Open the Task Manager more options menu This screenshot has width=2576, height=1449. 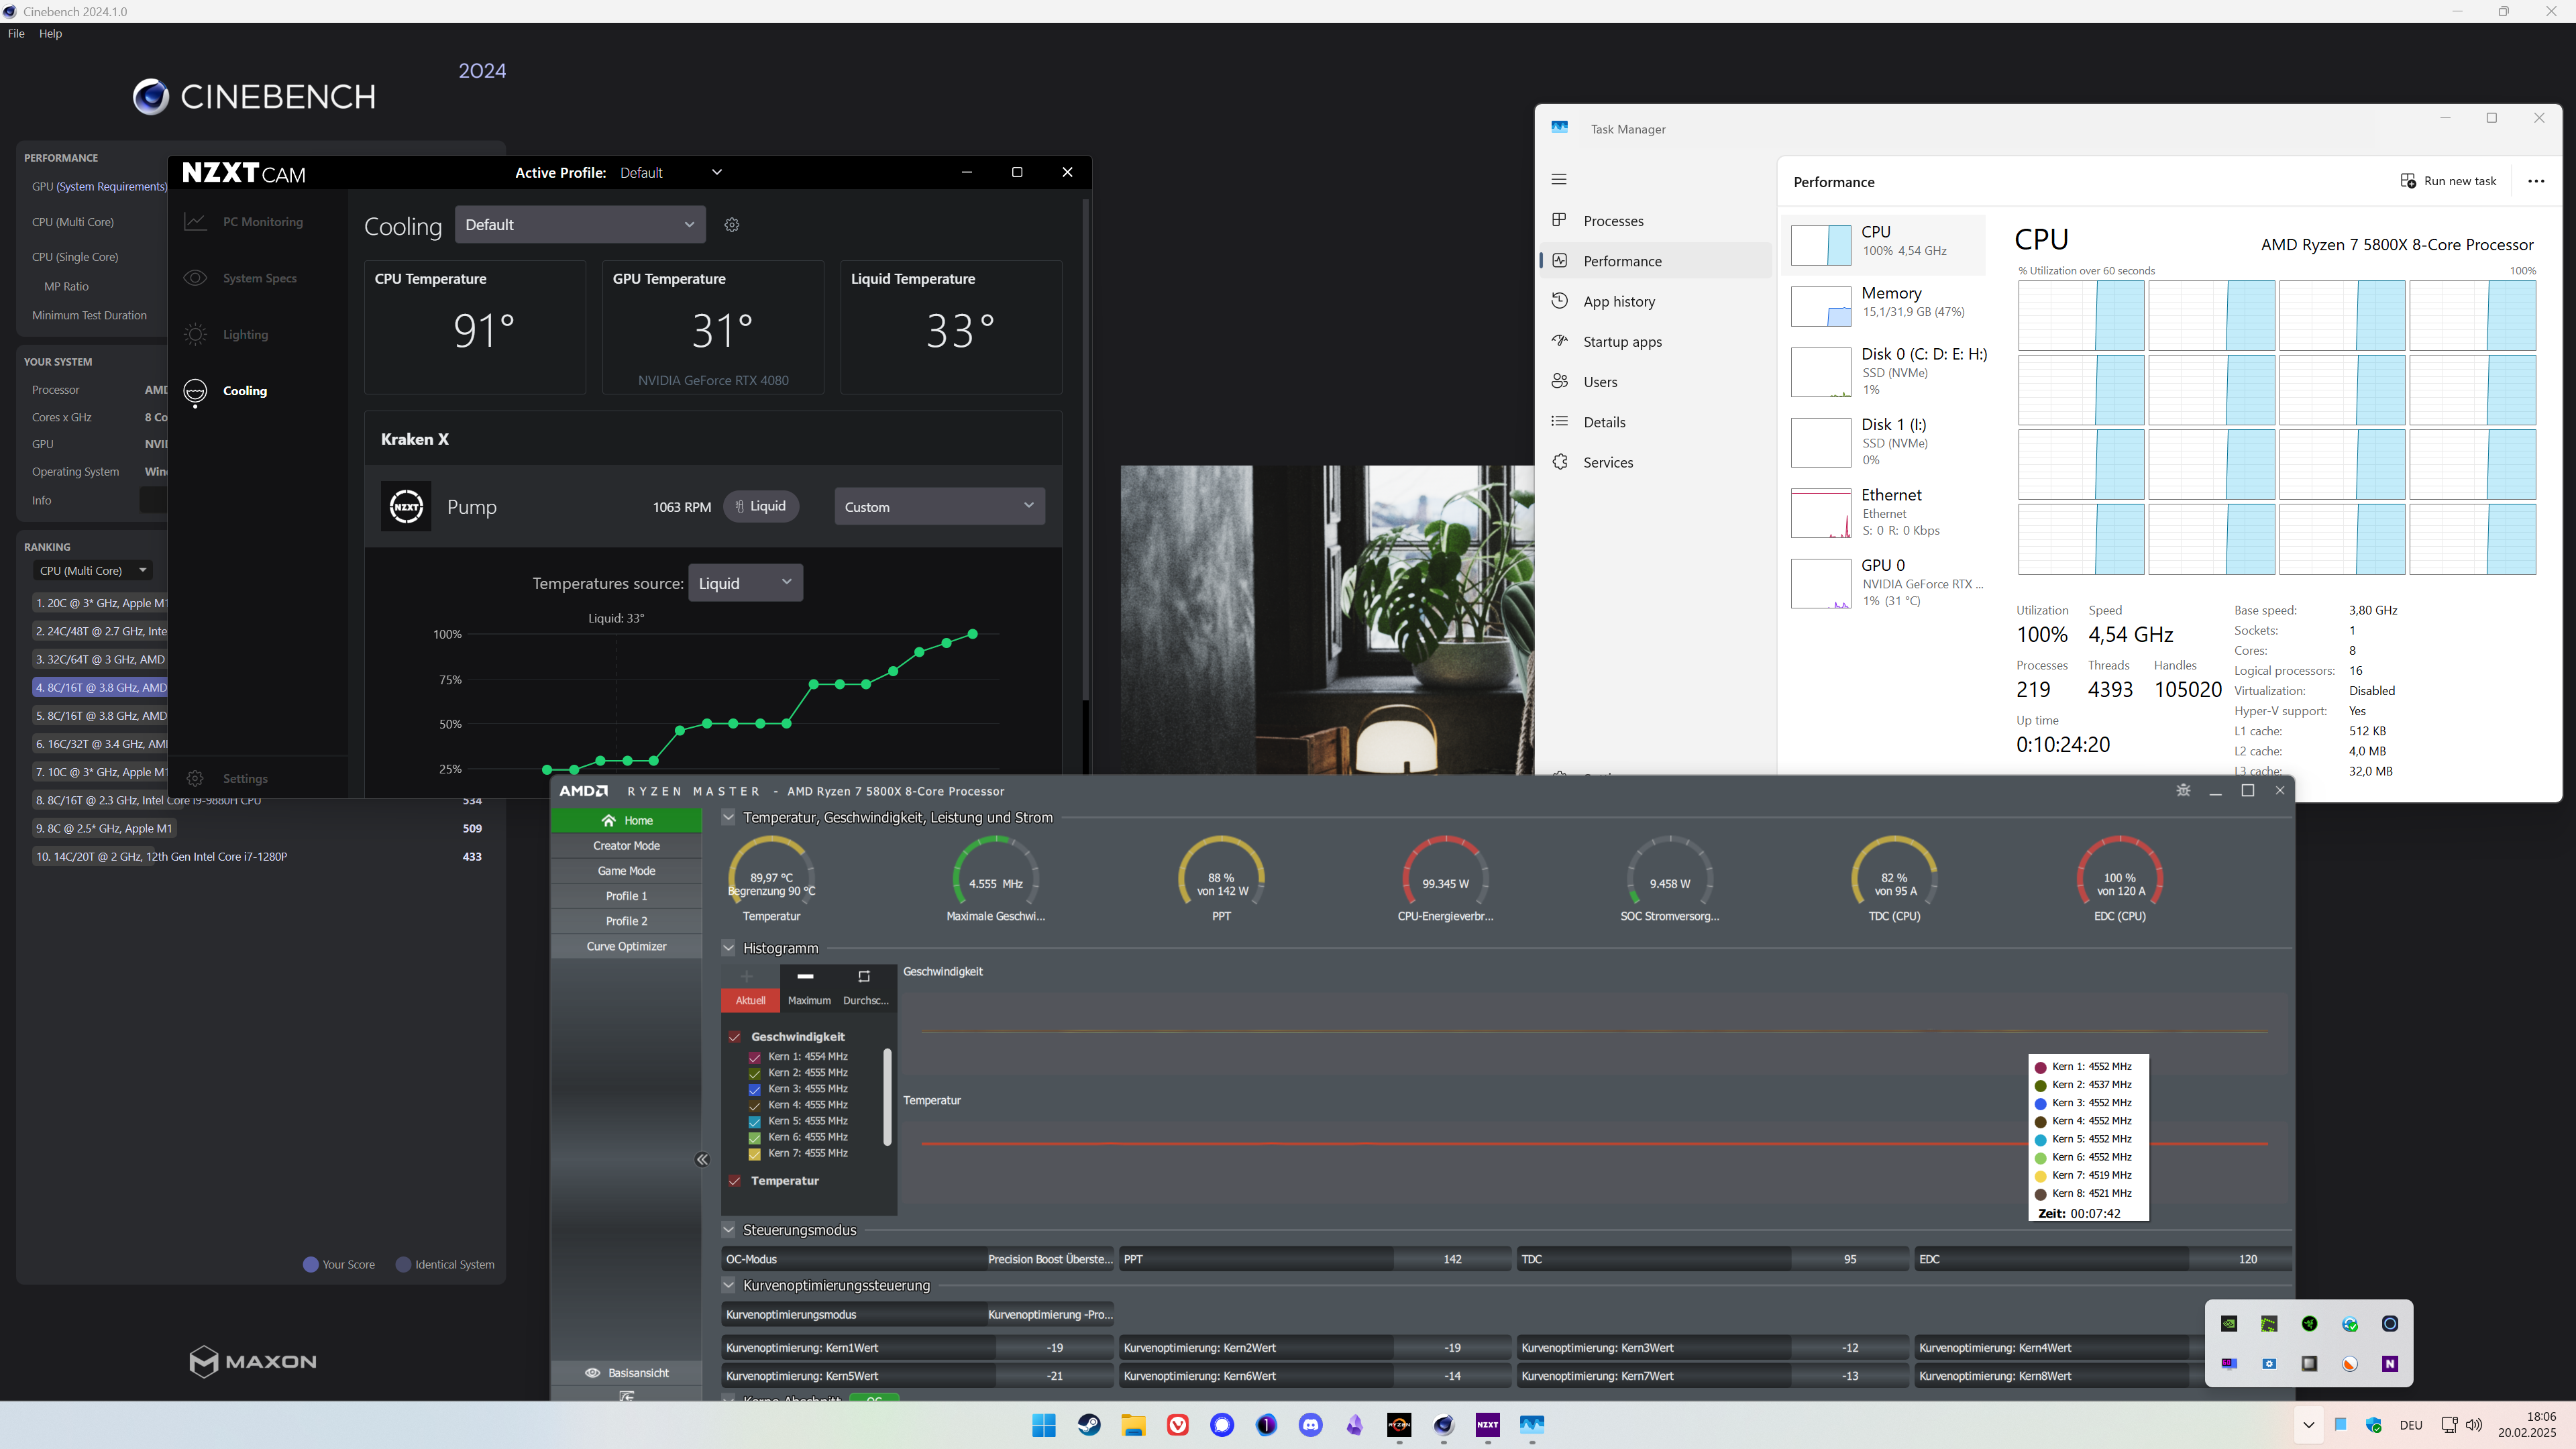(x=2535, y=181)
